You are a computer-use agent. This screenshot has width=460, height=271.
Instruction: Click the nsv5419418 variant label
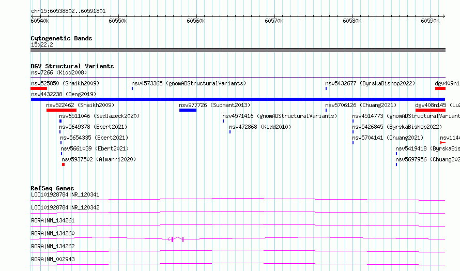point(428,148)
